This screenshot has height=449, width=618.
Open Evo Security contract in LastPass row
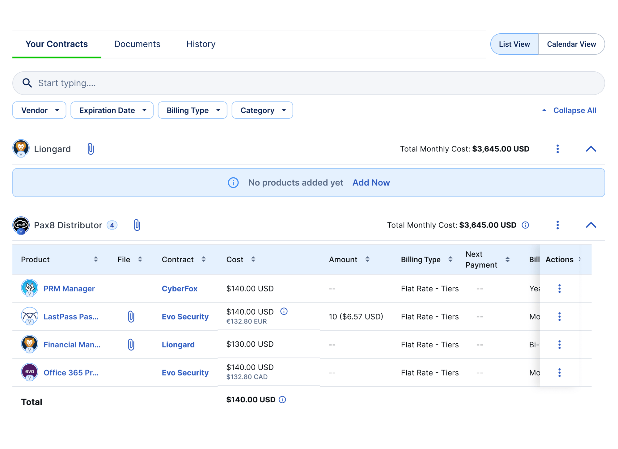(185, 317)
